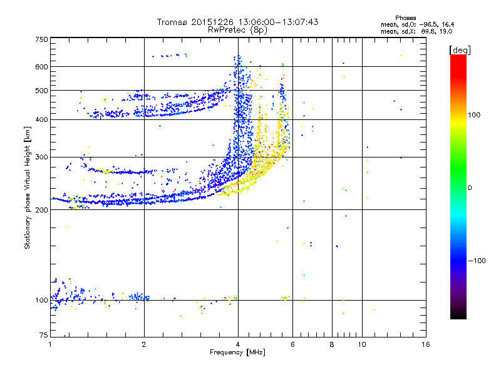Click the y-axis '75' tick label
Image resolution: width=501 pixels, height=375 pixels.
coord(44,335)
